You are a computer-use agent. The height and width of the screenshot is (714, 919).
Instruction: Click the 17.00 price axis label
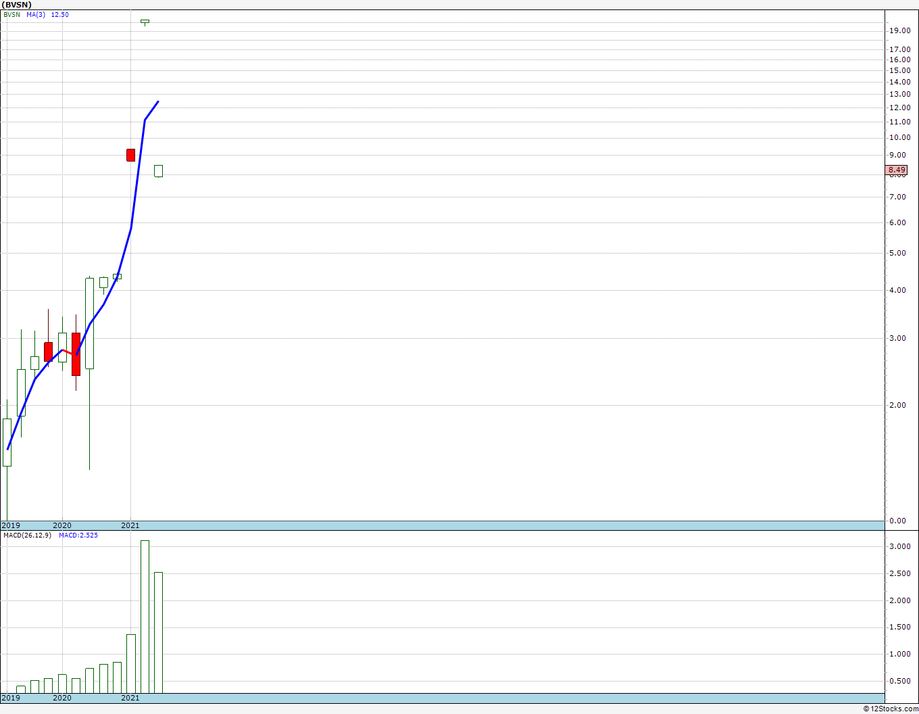(899, 49)
